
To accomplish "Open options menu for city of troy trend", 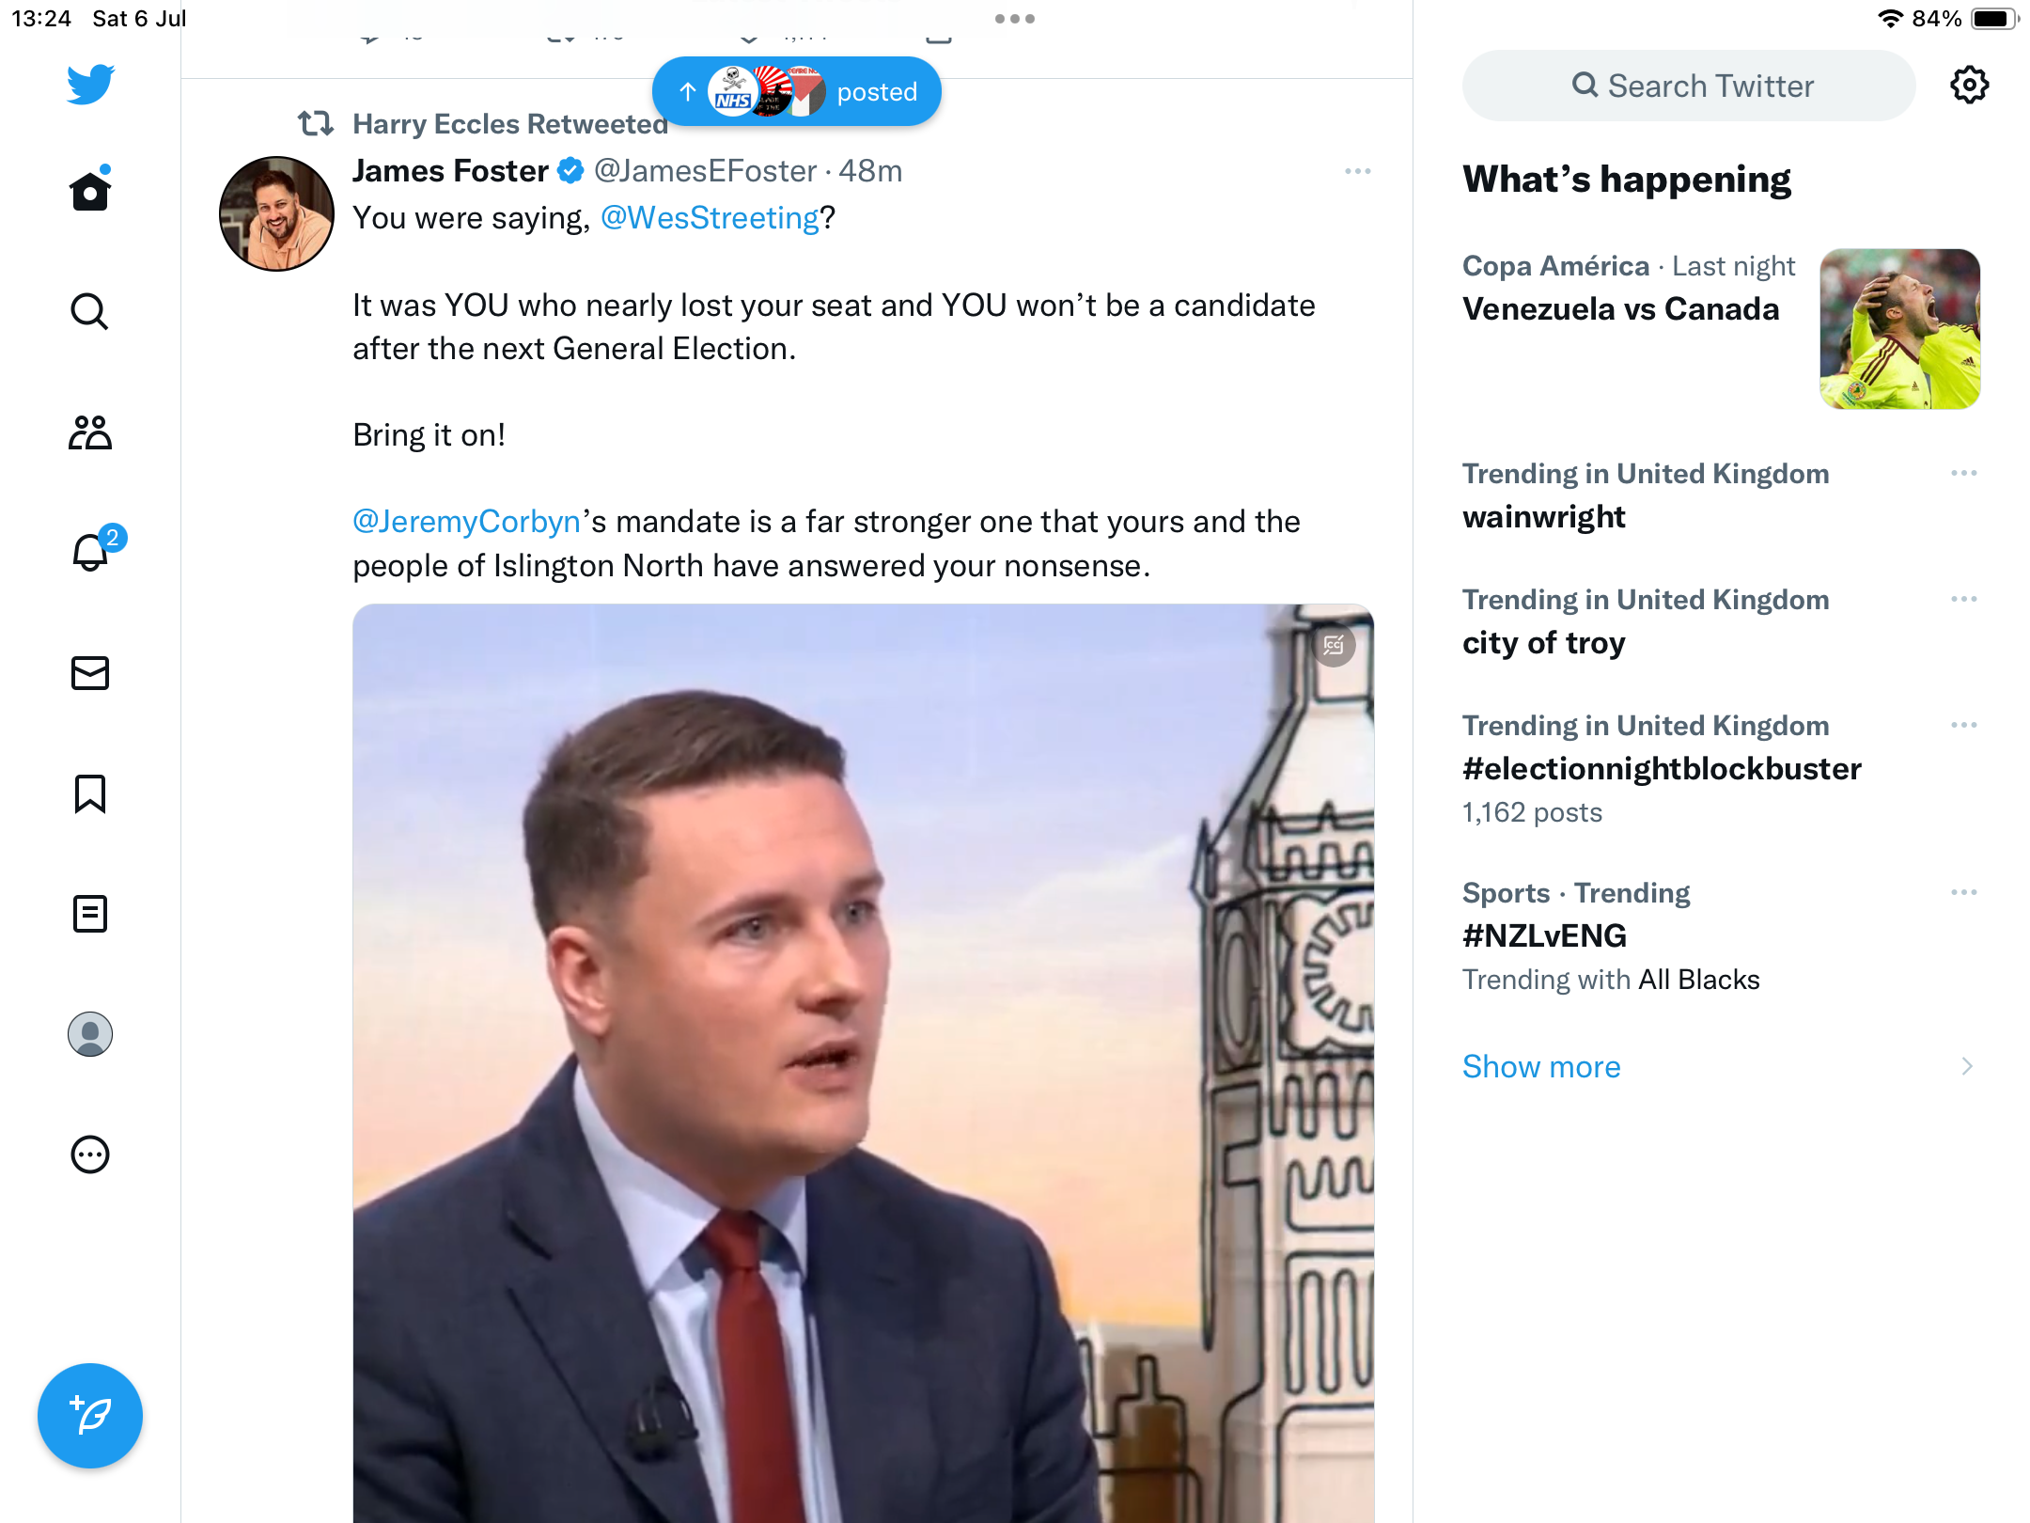I will (x=1963, y=600).
